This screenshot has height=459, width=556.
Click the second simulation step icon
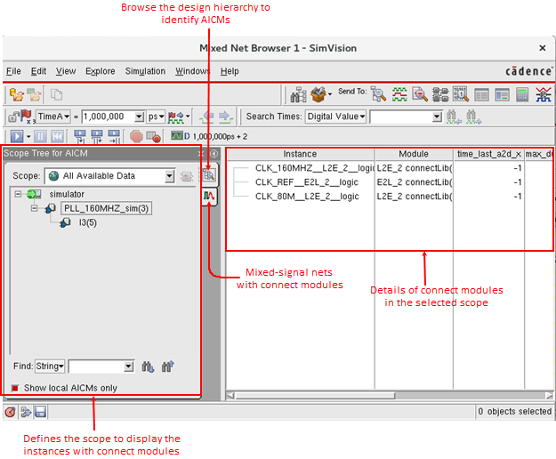96,136
